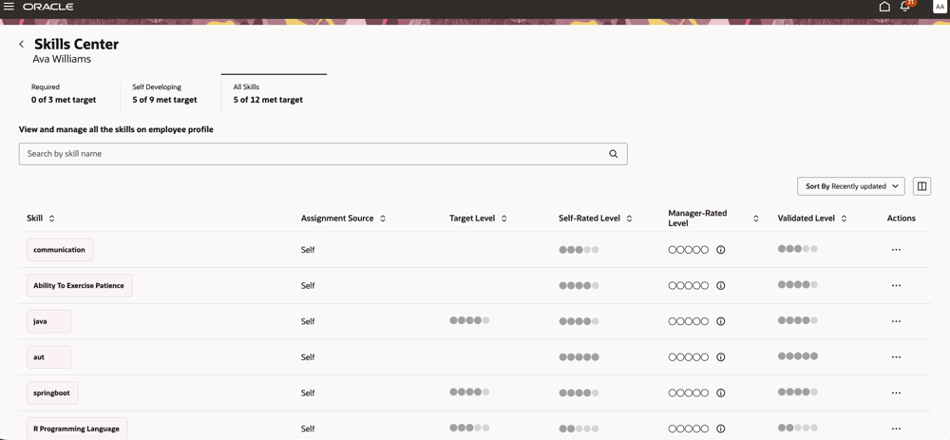This screenshot has height=440, width=950.
Task: Sort by the Manager-Rated Level column
Action: point(756,219)
